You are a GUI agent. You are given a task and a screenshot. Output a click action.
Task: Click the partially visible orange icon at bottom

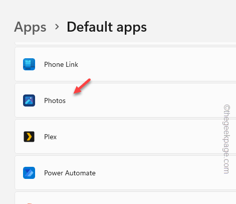point(29,203)
